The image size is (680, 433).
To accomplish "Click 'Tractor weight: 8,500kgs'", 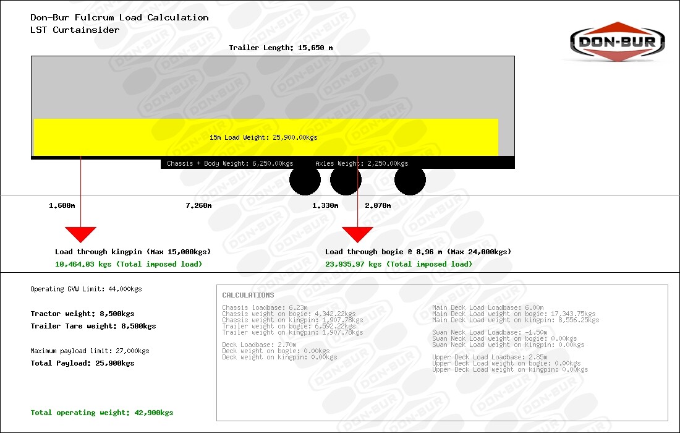I will pyautogui.click(x=82, y=314).
